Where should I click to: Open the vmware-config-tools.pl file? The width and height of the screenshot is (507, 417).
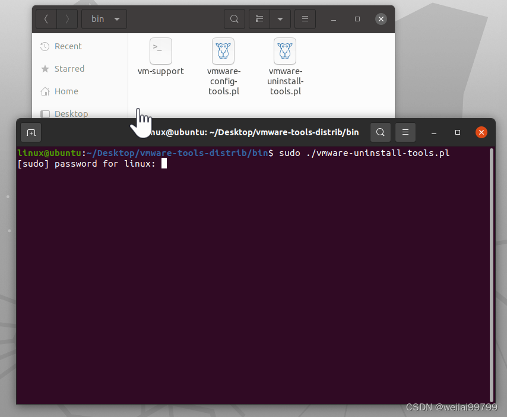click(x=224, y=51)
